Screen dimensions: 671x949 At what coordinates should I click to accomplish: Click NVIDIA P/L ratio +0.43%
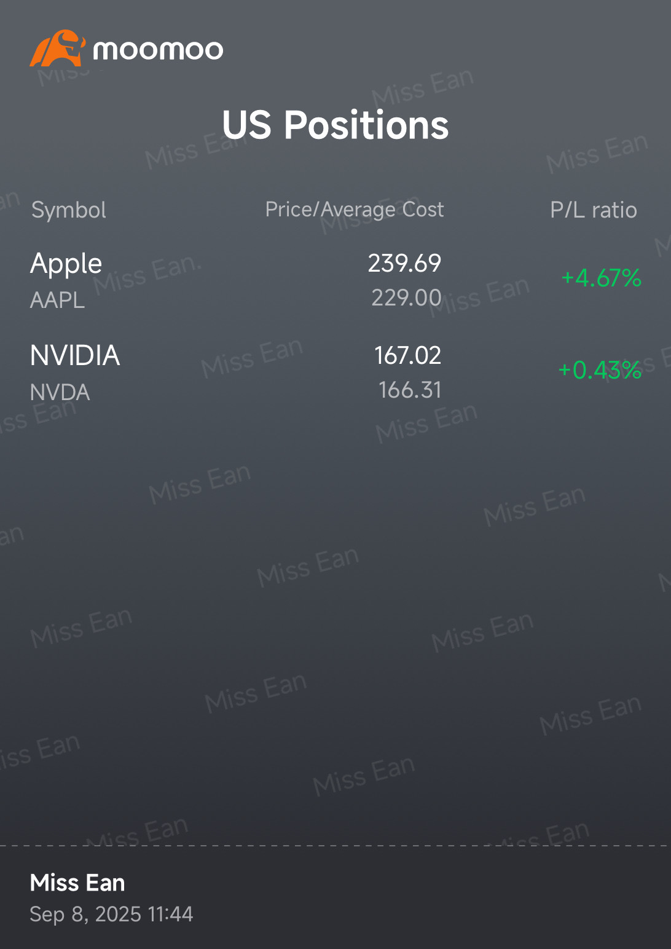pos(600,370)
